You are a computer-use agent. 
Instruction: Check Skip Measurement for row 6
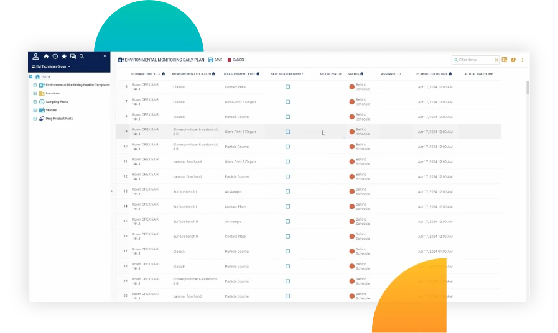point(287,87)
